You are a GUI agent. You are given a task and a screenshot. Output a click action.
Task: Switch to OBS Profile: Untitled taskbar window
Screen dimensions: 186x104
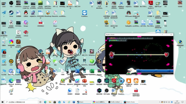115,102
